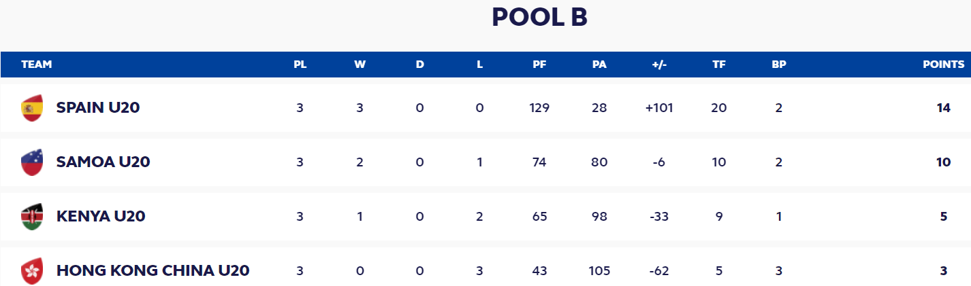Image resolution: width=971 pixels, height=286 pixels.
Task: Click the Hong Kong China U20 flag icon
Action: 32,271
